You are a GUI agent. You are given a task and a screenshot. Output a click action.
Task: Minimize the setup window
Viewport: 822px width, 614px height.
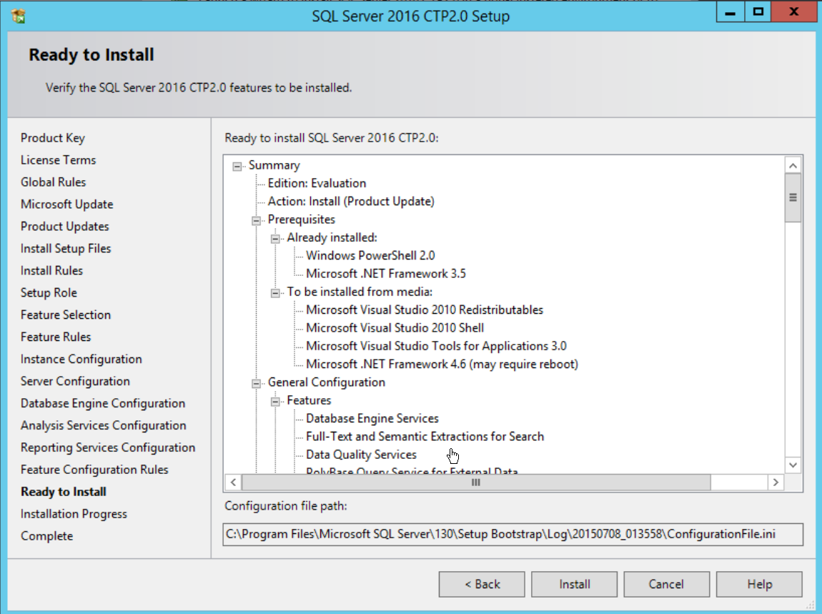pyautogui.click(x=731, y=13)
